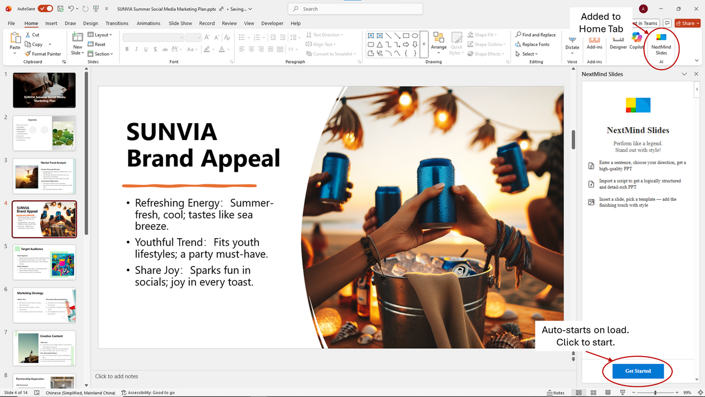Toggle the Notes pane in status bar
Screen dimensions: 705x397
point(555,392)
